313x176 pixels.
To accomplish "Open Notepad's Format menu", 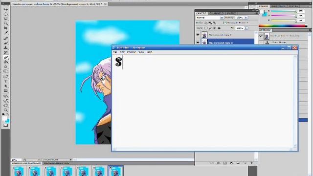I will point(132,52).
